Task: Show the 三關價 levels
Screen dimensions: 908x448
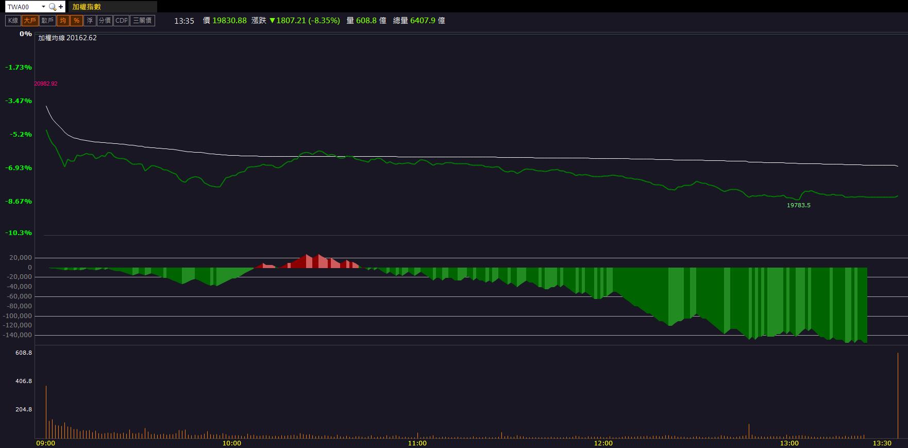Action: tap(142, 21)
